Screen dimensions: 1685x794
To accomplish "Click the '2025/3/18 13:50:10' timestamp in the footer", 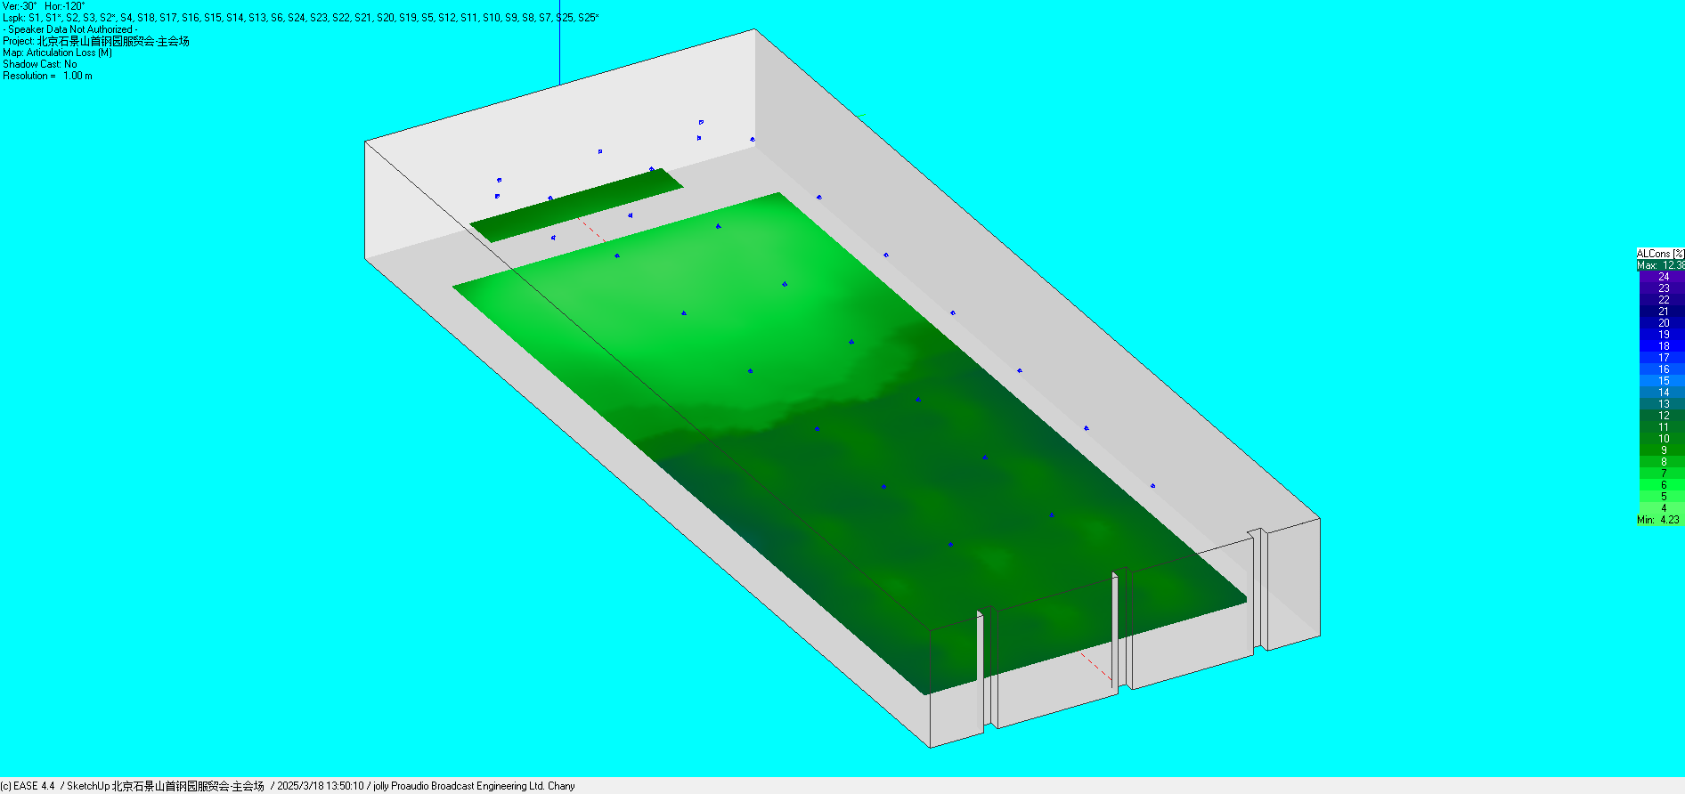I will (x=320, y=786).
